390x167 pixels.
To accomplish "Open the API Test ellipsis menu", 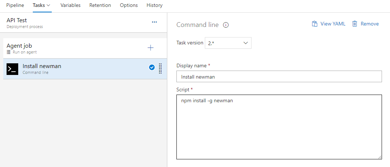I will [155, 22].
